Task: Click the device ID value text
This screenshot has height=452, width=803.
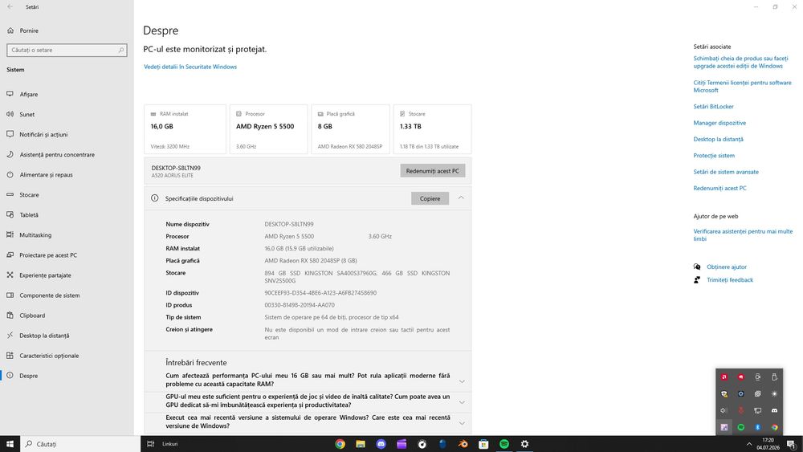Action: click(x=320, y=293)
